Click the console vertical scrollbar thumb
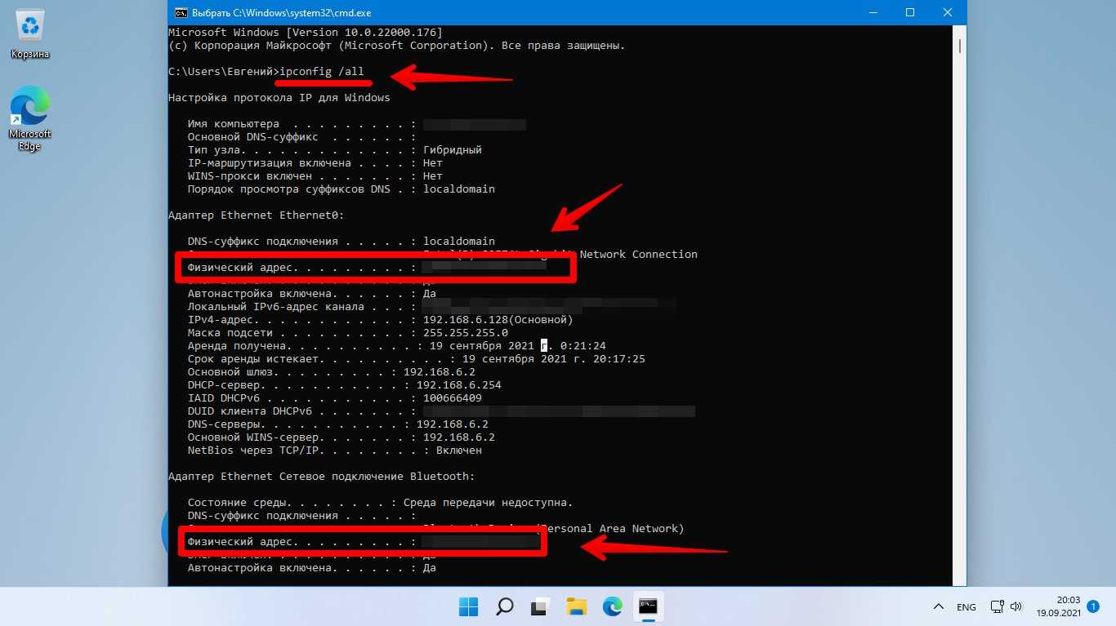 pos(960,47)
